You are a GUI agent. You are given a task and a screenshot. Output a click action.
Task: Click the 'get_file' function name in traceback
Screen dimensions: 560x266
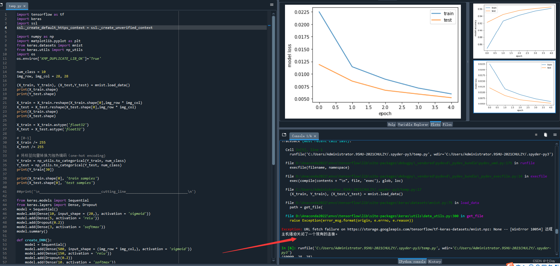point(475,216)
